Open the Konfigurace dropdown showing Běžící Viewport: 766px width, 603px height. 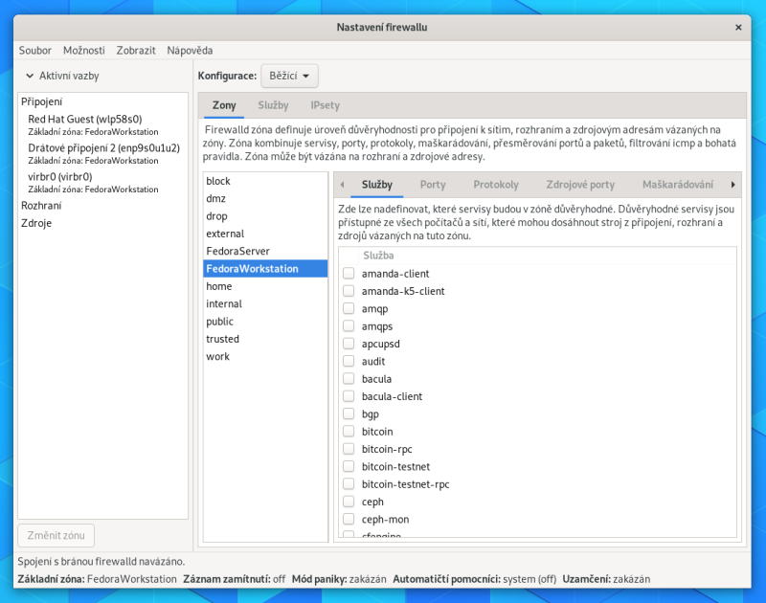[289, 76]
